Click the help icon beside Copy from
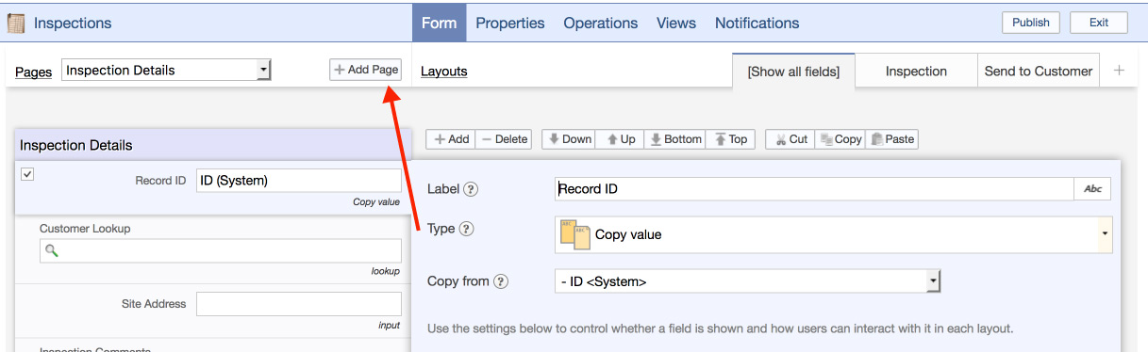Viewport: 1148px width, 352px height. pos(501,281)
